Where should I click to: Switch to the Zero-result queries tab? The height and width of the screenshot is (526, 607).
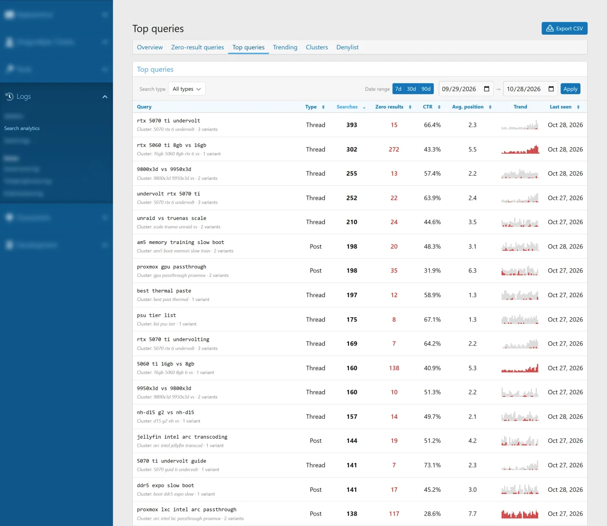pyautogui.click(x=197, y=47)
